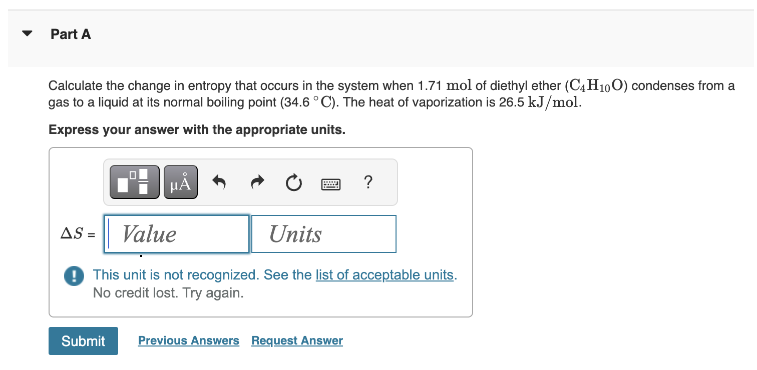Open the answer entry help
The height and width of the screenshot is (370, 757).
(x=368, y=183)
